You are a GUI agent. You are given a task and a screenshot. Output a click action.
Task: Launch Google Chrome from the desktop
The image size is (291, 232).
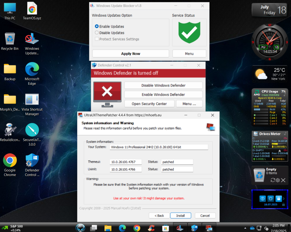10,165
